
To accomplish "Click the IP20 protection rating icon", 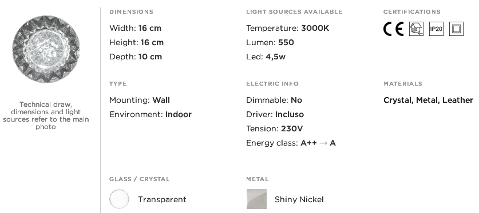I will tap(436, 29).
